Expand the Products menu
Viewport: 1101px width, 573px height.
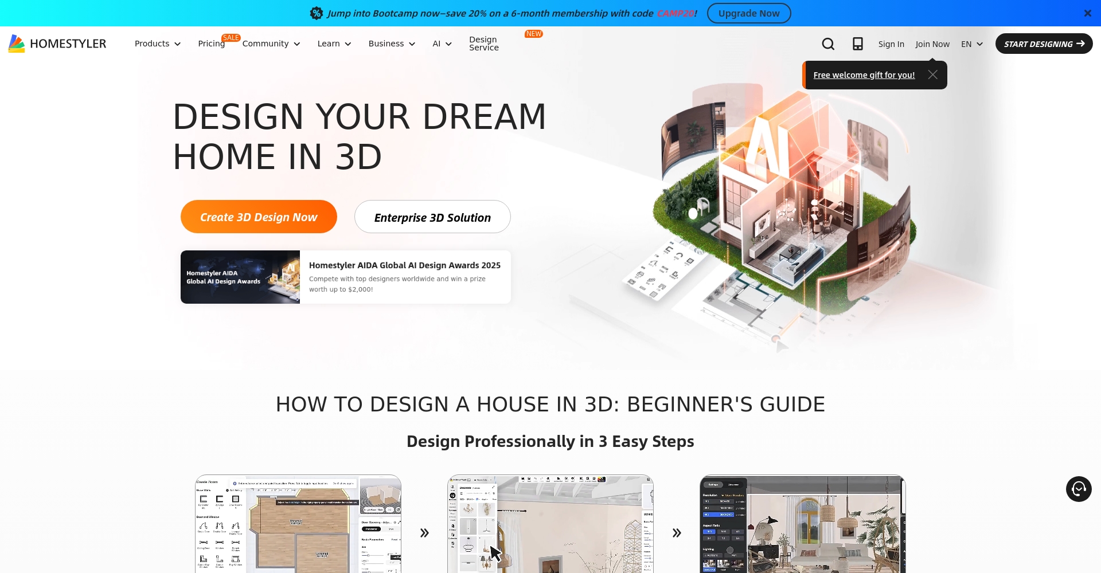pos(158,44)
